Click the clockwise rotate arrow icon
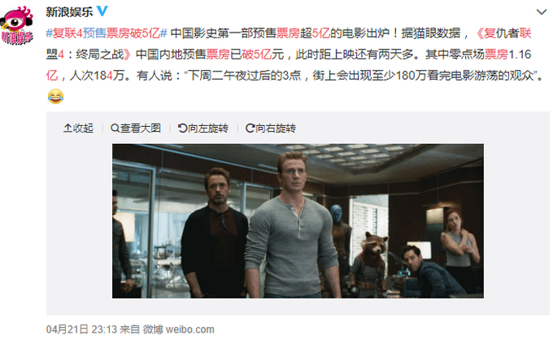Viewport: 553px width, 344px height. point(250,128)
